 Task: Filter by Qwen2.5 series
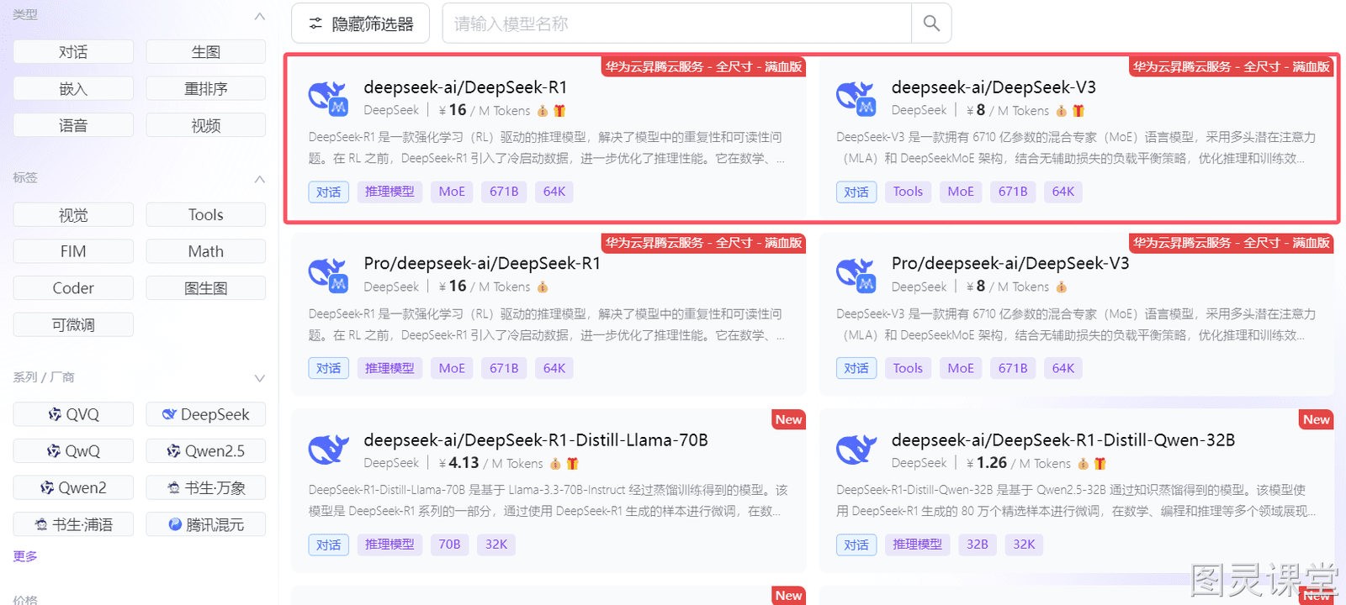pos(206,451)
